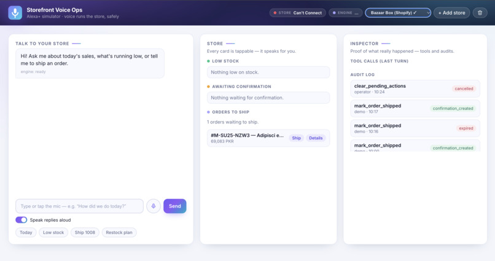Click the trash delete store icon
Viewport: 495px width, 261px height.
tap(480, 13)
